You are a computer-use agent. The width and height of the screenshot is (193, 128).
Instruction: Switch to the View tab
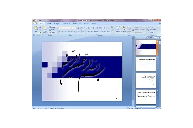pos(94,24)
